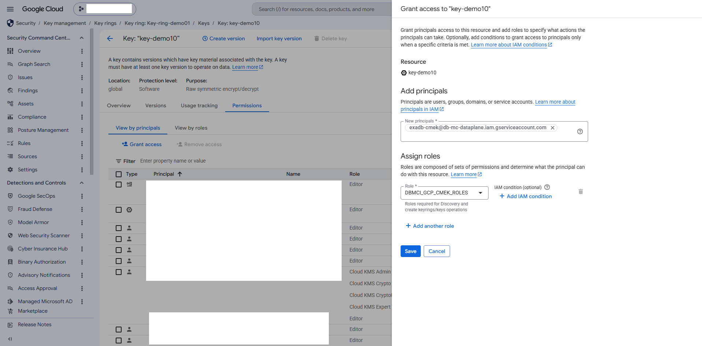Click the Advisory Notifications icon
This screenshot has width=702, height=346.
pyautogui.click(x=10, y=275)
